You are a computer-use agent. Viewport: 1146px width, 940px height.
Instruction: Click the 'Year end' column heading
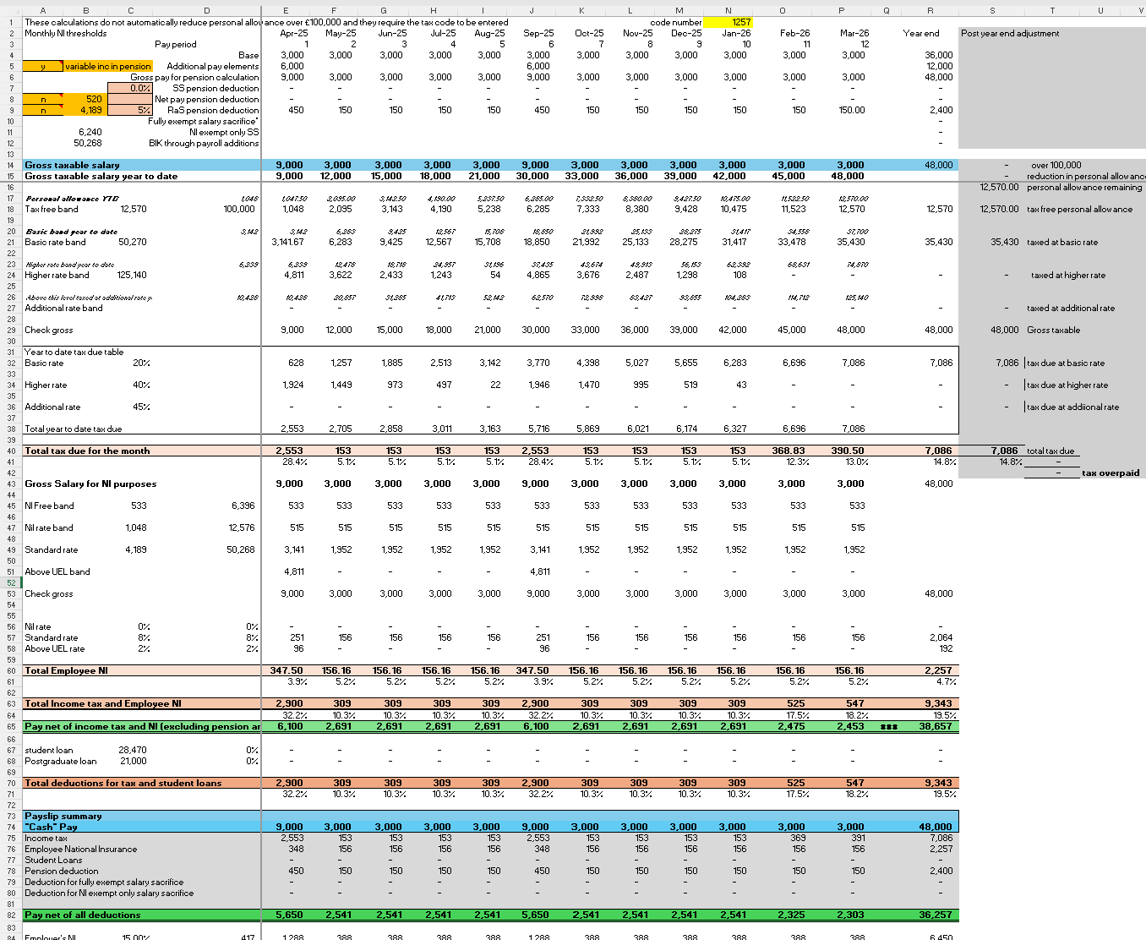coord(921,33)
